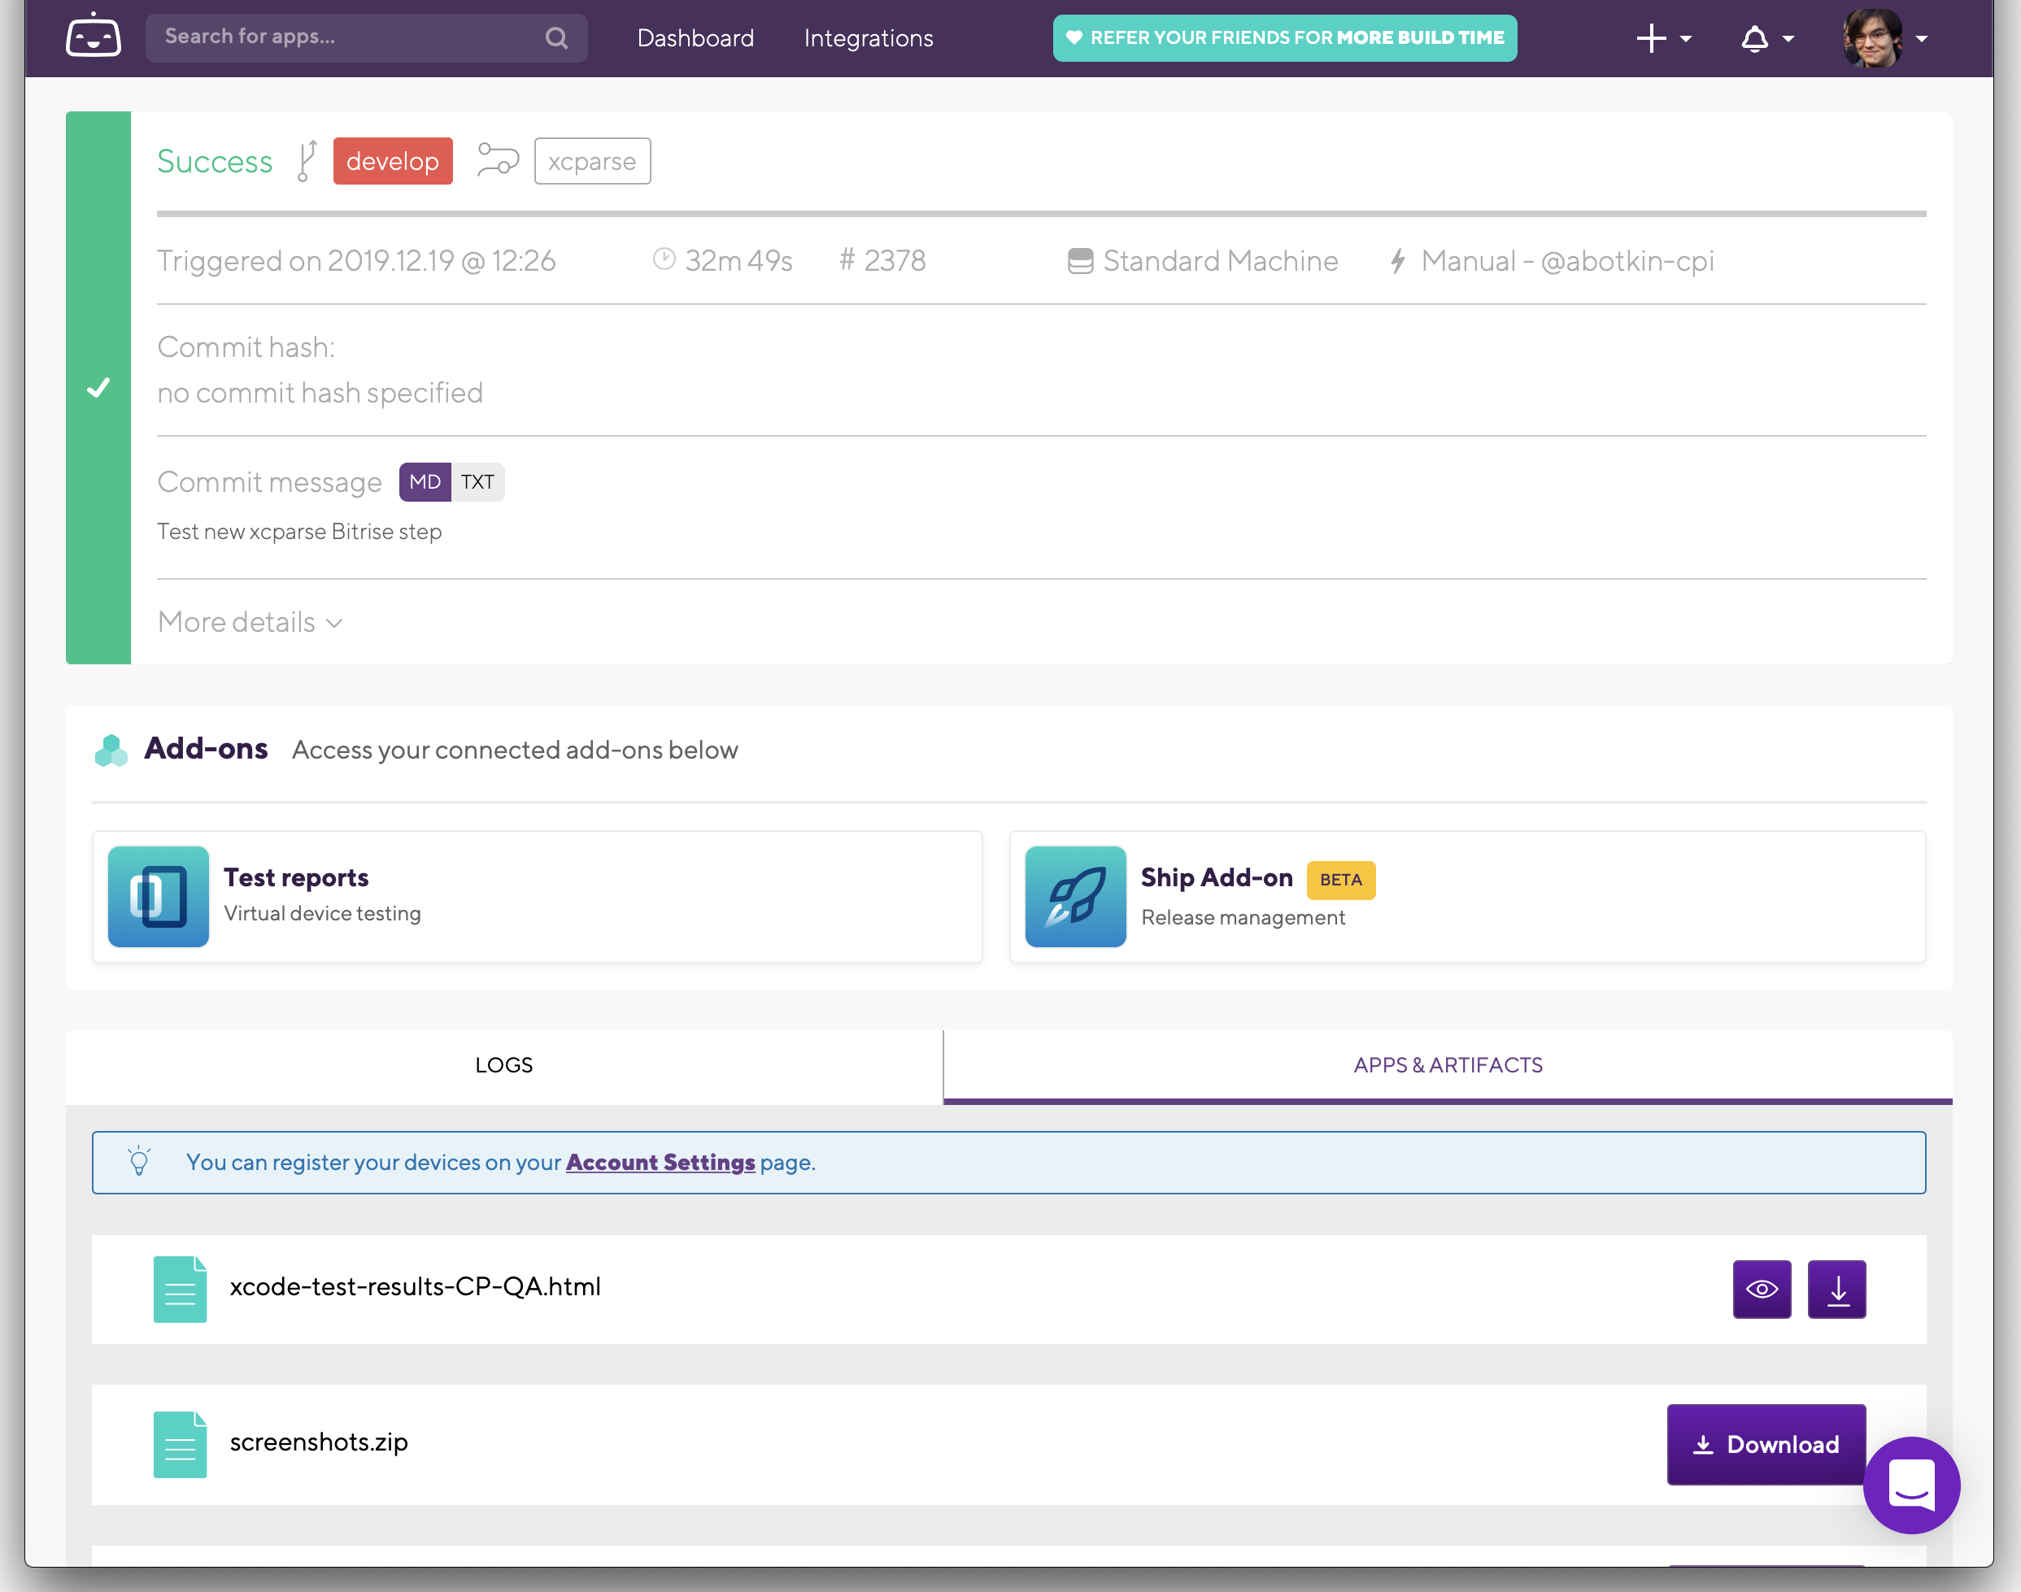The height and width of the screenshot is (1592, 2021).
Task: Click the screenshots.zip file icon
Action: 180,1443
